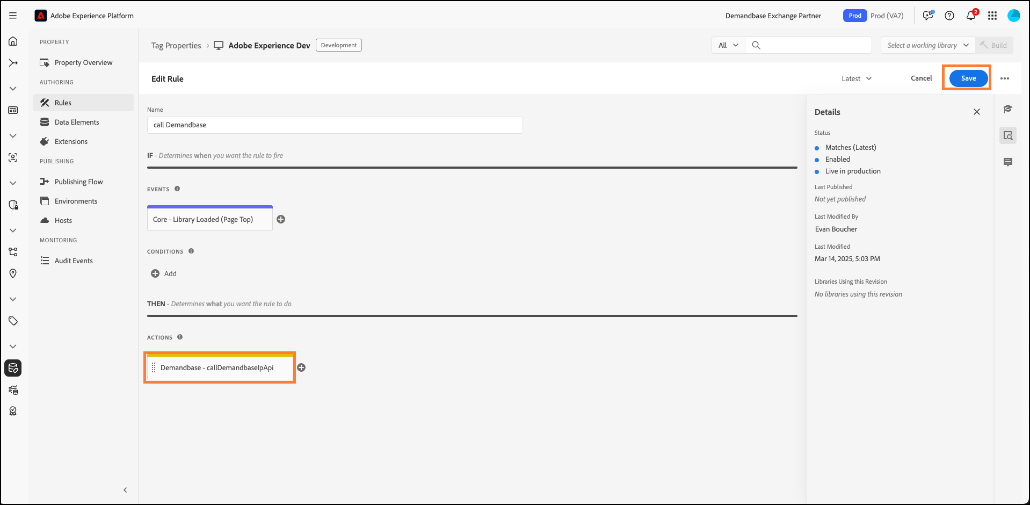Click plus icon next to Demandbase action

(x=301, y=367)
